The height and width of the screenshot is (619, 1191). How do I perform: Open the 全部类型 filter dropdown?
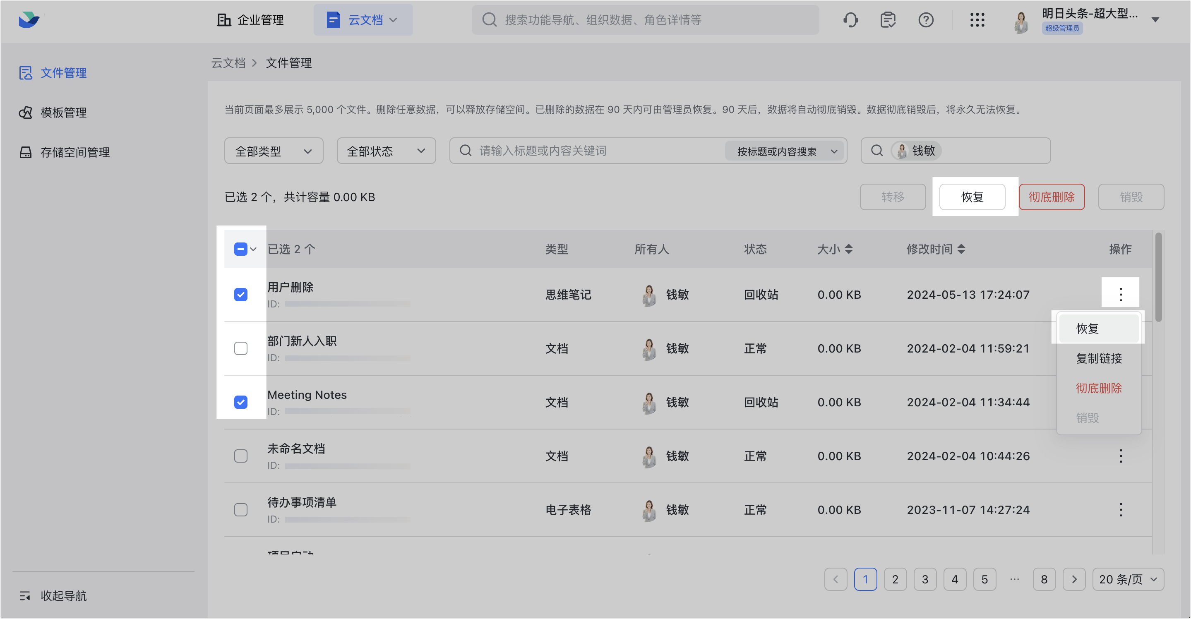[274, 151]
